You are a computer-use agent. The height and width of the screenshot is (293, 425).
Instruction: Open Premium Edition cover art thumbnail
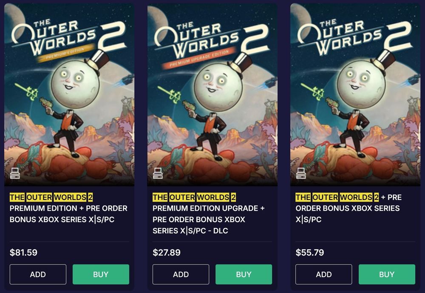pos(69,95)
